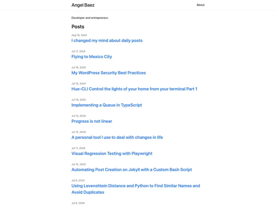Screen dimensions: 276x205
Task: Click the Angel Baez site title
Action: [x=83, y=5]
